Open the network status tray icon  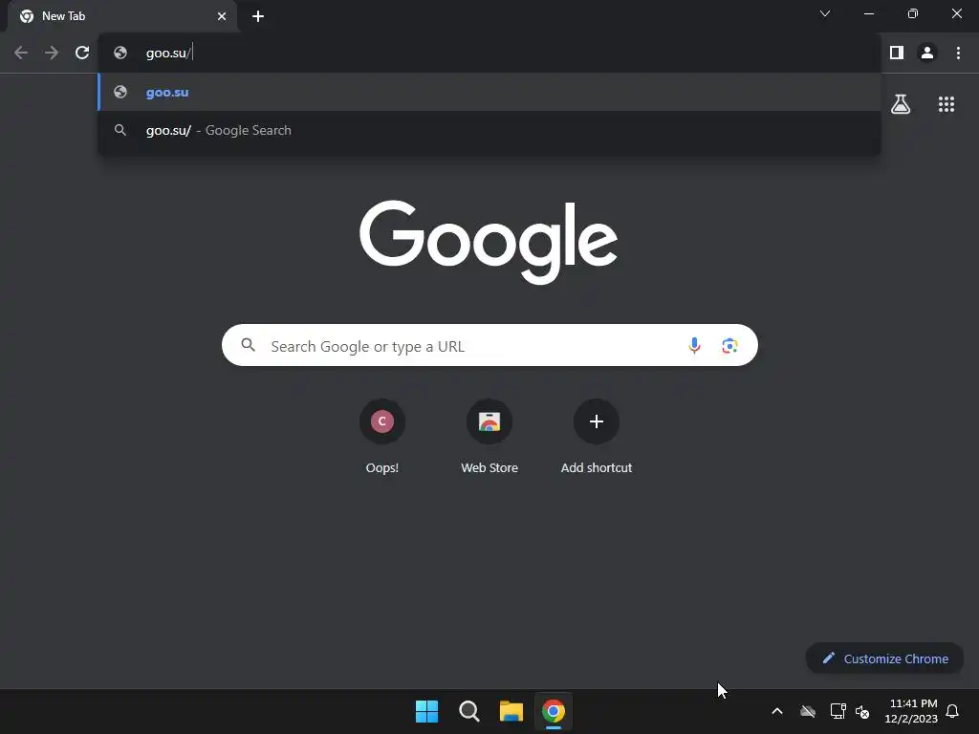click(838, 711)
